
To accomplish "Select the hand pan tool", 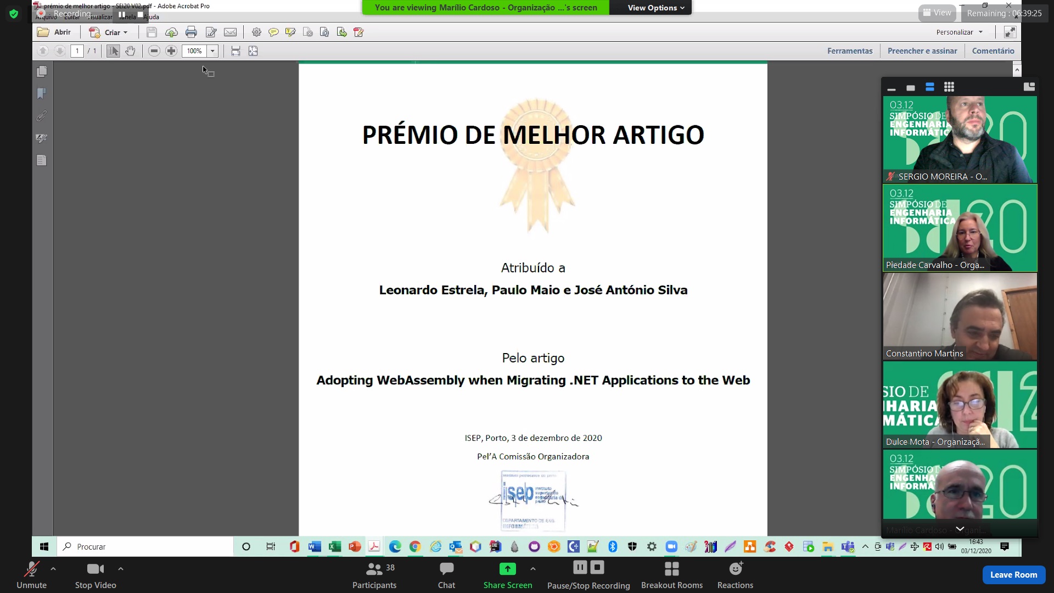I will coord(130,51).
